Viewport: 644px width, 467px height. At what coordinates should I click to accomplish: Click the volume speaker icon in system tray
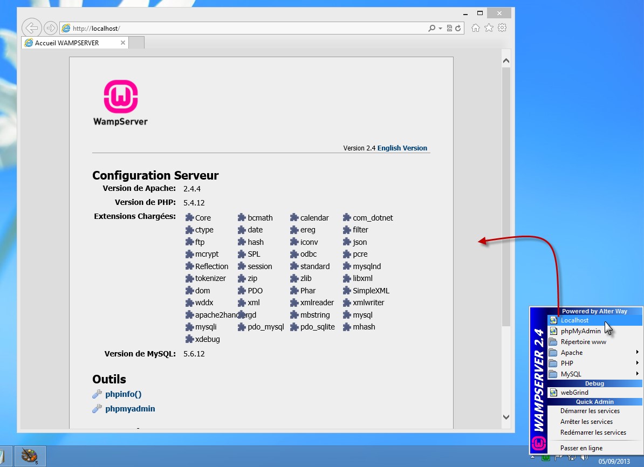[x=584, y=458]
